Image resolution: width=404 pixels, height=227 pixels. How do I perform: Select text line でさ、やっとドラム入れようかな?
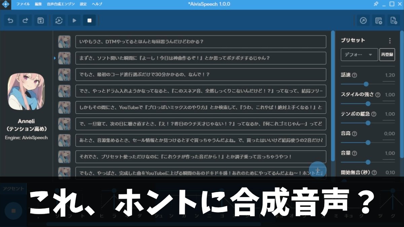(x=201, y=91)
